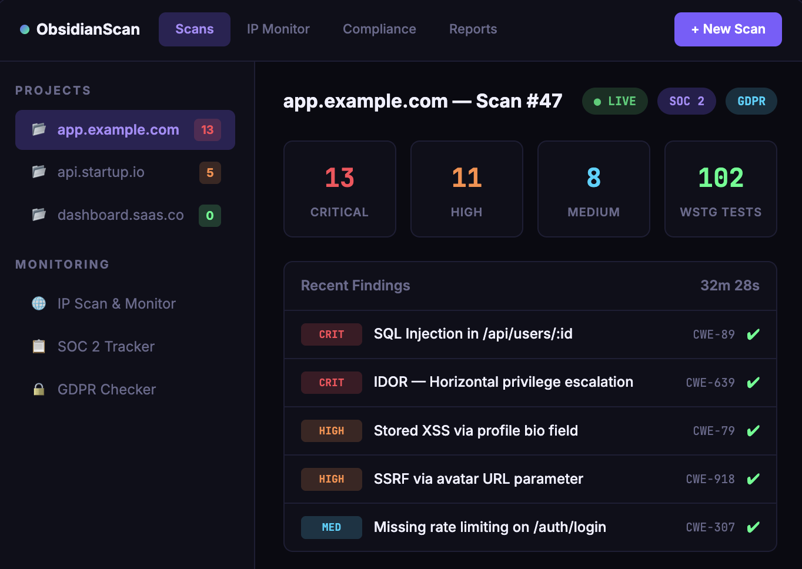Click the checkmark on the SQL Injection finding
The image size is (802, 569).
coord(753,334)
